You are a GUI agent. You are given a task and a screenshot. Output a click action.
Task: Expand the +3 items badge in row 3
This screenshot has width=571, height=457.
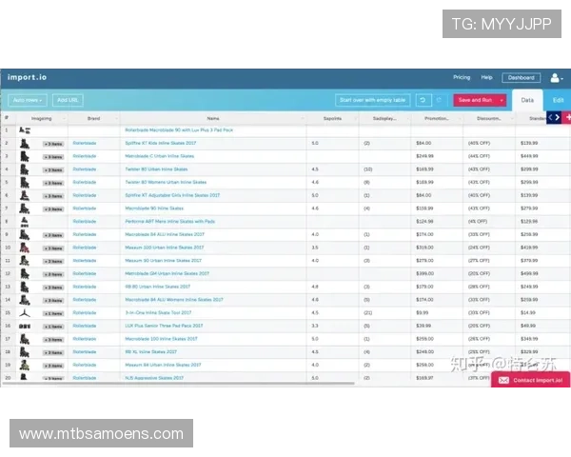[x=53, y=157]
